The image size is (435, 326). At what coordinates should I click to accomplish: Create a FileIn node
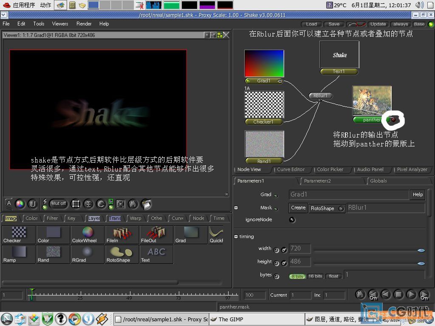[122, 234]
